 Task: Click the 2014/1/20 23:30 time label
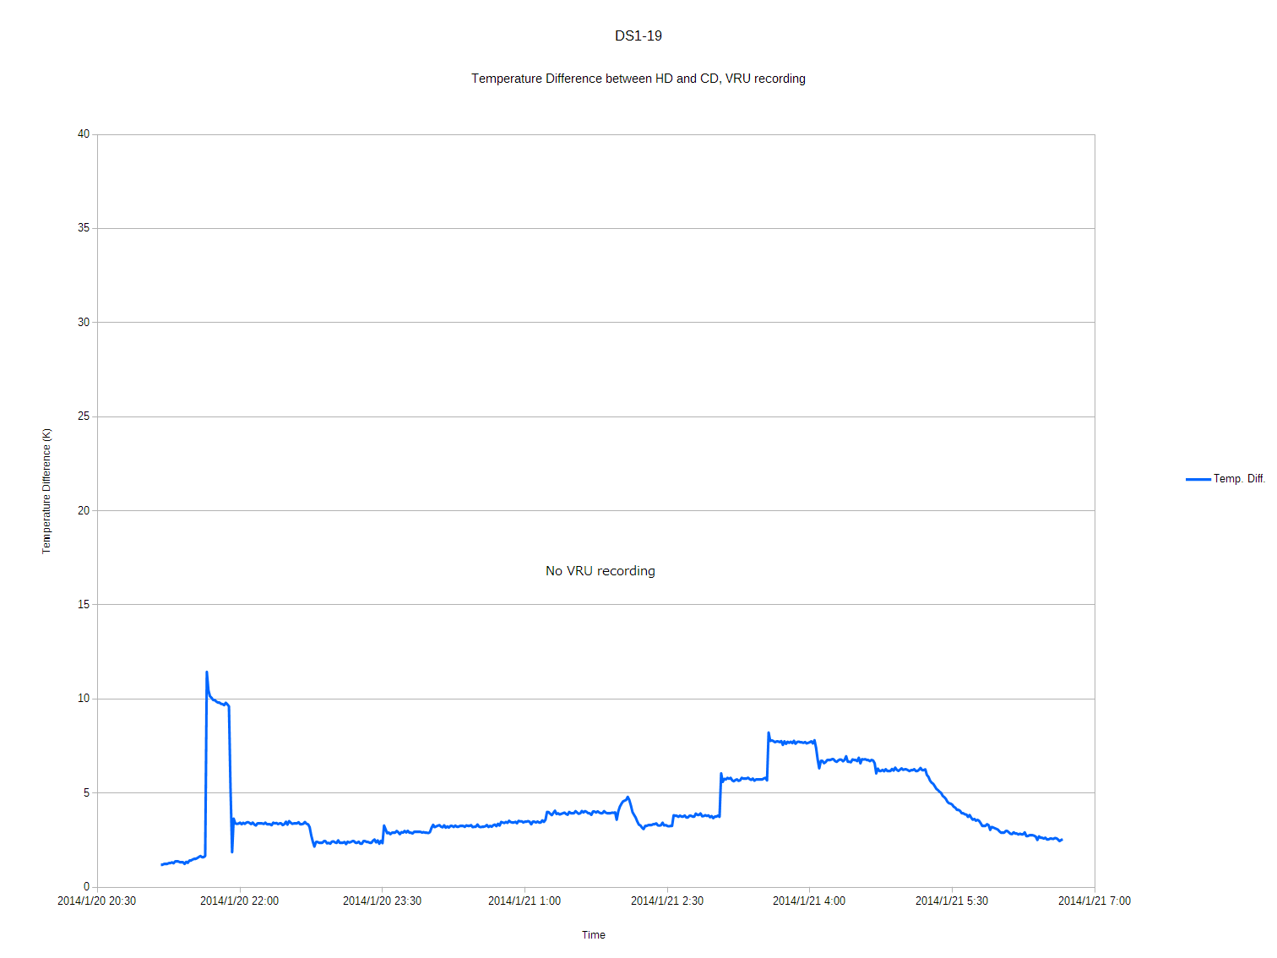(382, 901)
